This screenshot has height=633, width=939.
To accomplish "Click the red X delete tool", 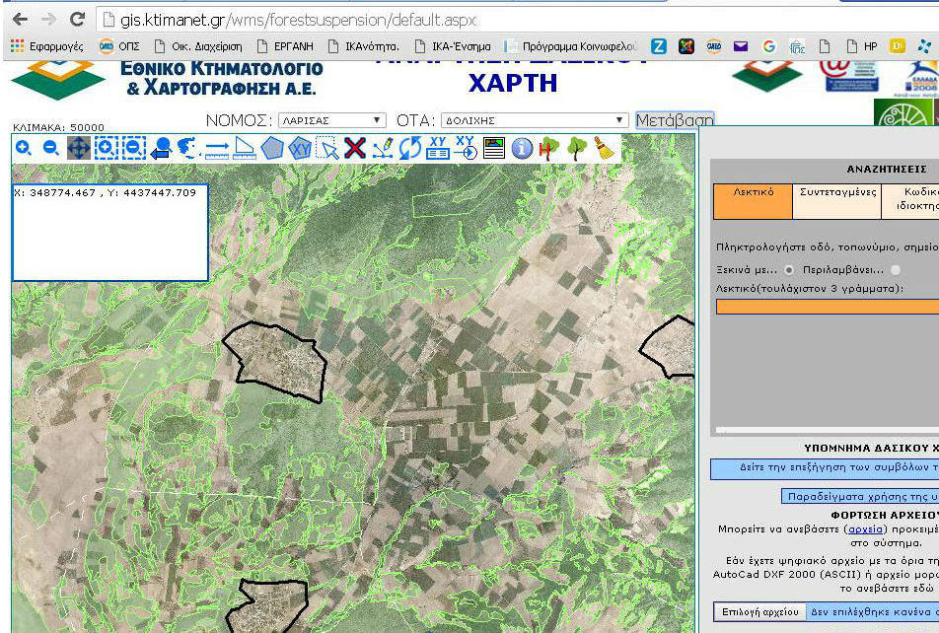I will pos(355,148).
